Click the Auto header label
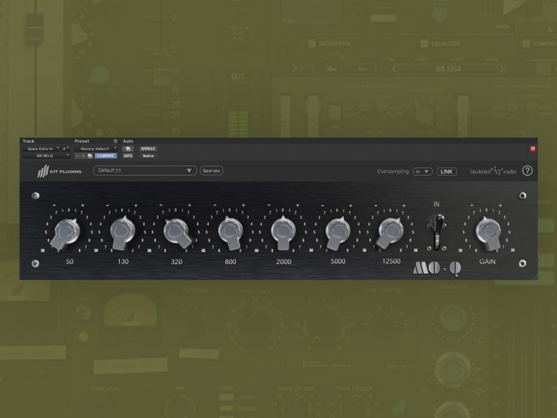This screenshot has width=557, height=418. (128, 141)
